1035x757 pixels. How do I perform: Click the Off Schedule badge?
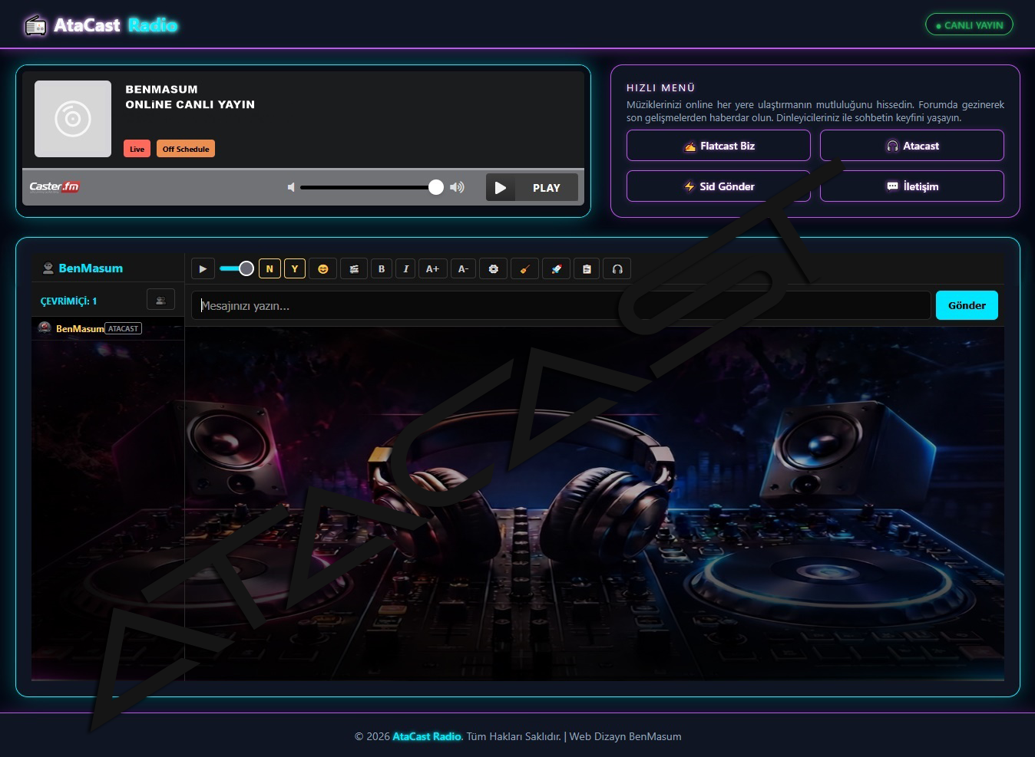[x=186, y=149]
